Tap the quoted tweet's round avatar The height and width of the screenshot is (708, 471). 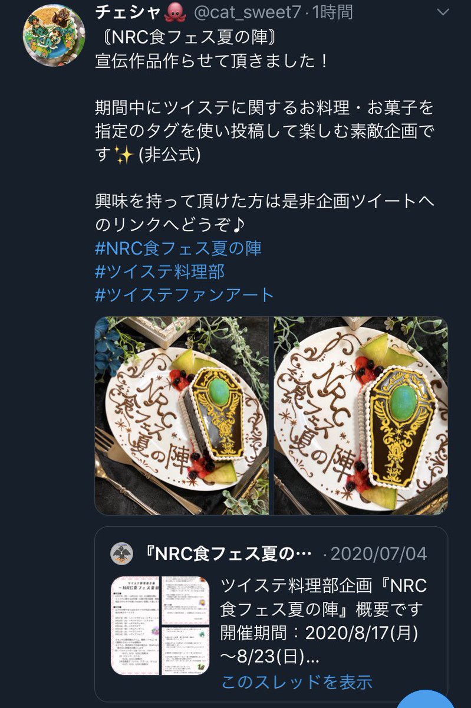(x=122, y=553)
